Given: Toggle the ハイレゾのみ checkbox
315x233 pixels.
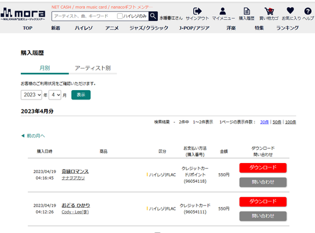Looking at the screenshot, I should coord(120,16).
